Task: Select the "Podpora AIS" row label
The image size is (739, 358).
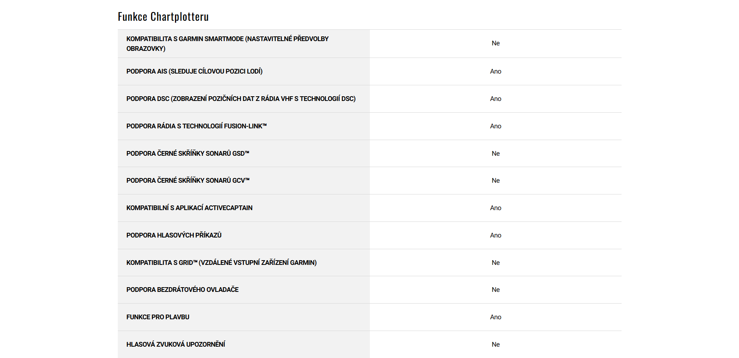Action: pyautogui.click(x=194, y=71)
